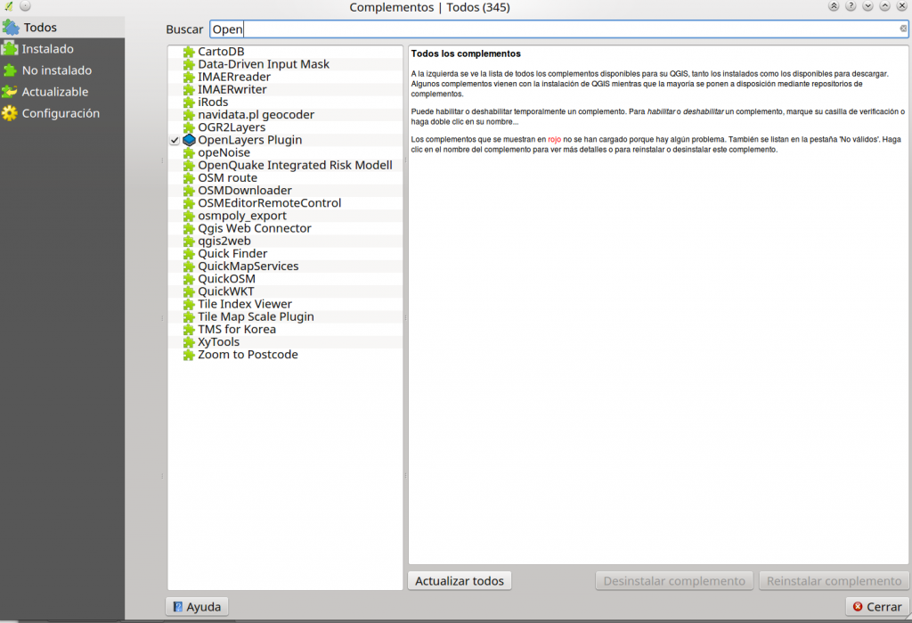Click the Qgis Web Connector plugin icon

pos(189,229)
